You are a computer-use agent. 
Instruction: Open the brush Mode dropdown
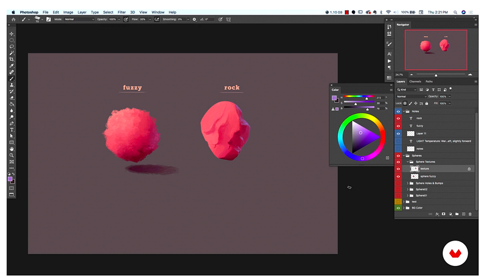[x=79, y=19]
